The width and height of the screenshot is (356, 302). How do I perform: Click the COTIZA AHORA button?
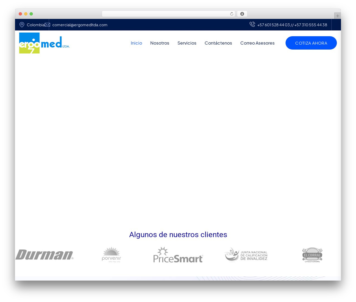pyautogui.click(x=311, y=43)
